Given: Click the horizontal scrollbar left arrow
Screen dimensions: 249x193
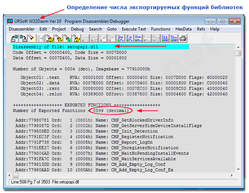Looking at the screenshot, I should tap(9, 175).
